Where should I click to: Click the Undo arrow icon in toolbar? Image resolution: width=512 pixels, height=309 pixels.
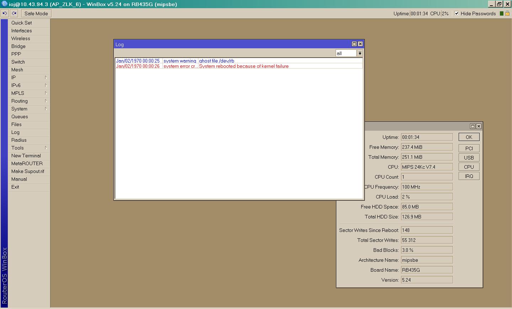point(5,13)
